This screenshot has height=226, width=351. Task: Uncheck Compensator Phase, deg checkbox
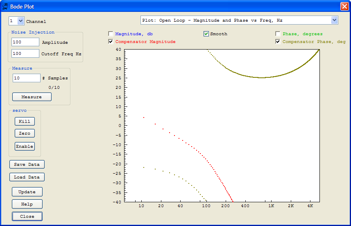click(x=278, y=42)
